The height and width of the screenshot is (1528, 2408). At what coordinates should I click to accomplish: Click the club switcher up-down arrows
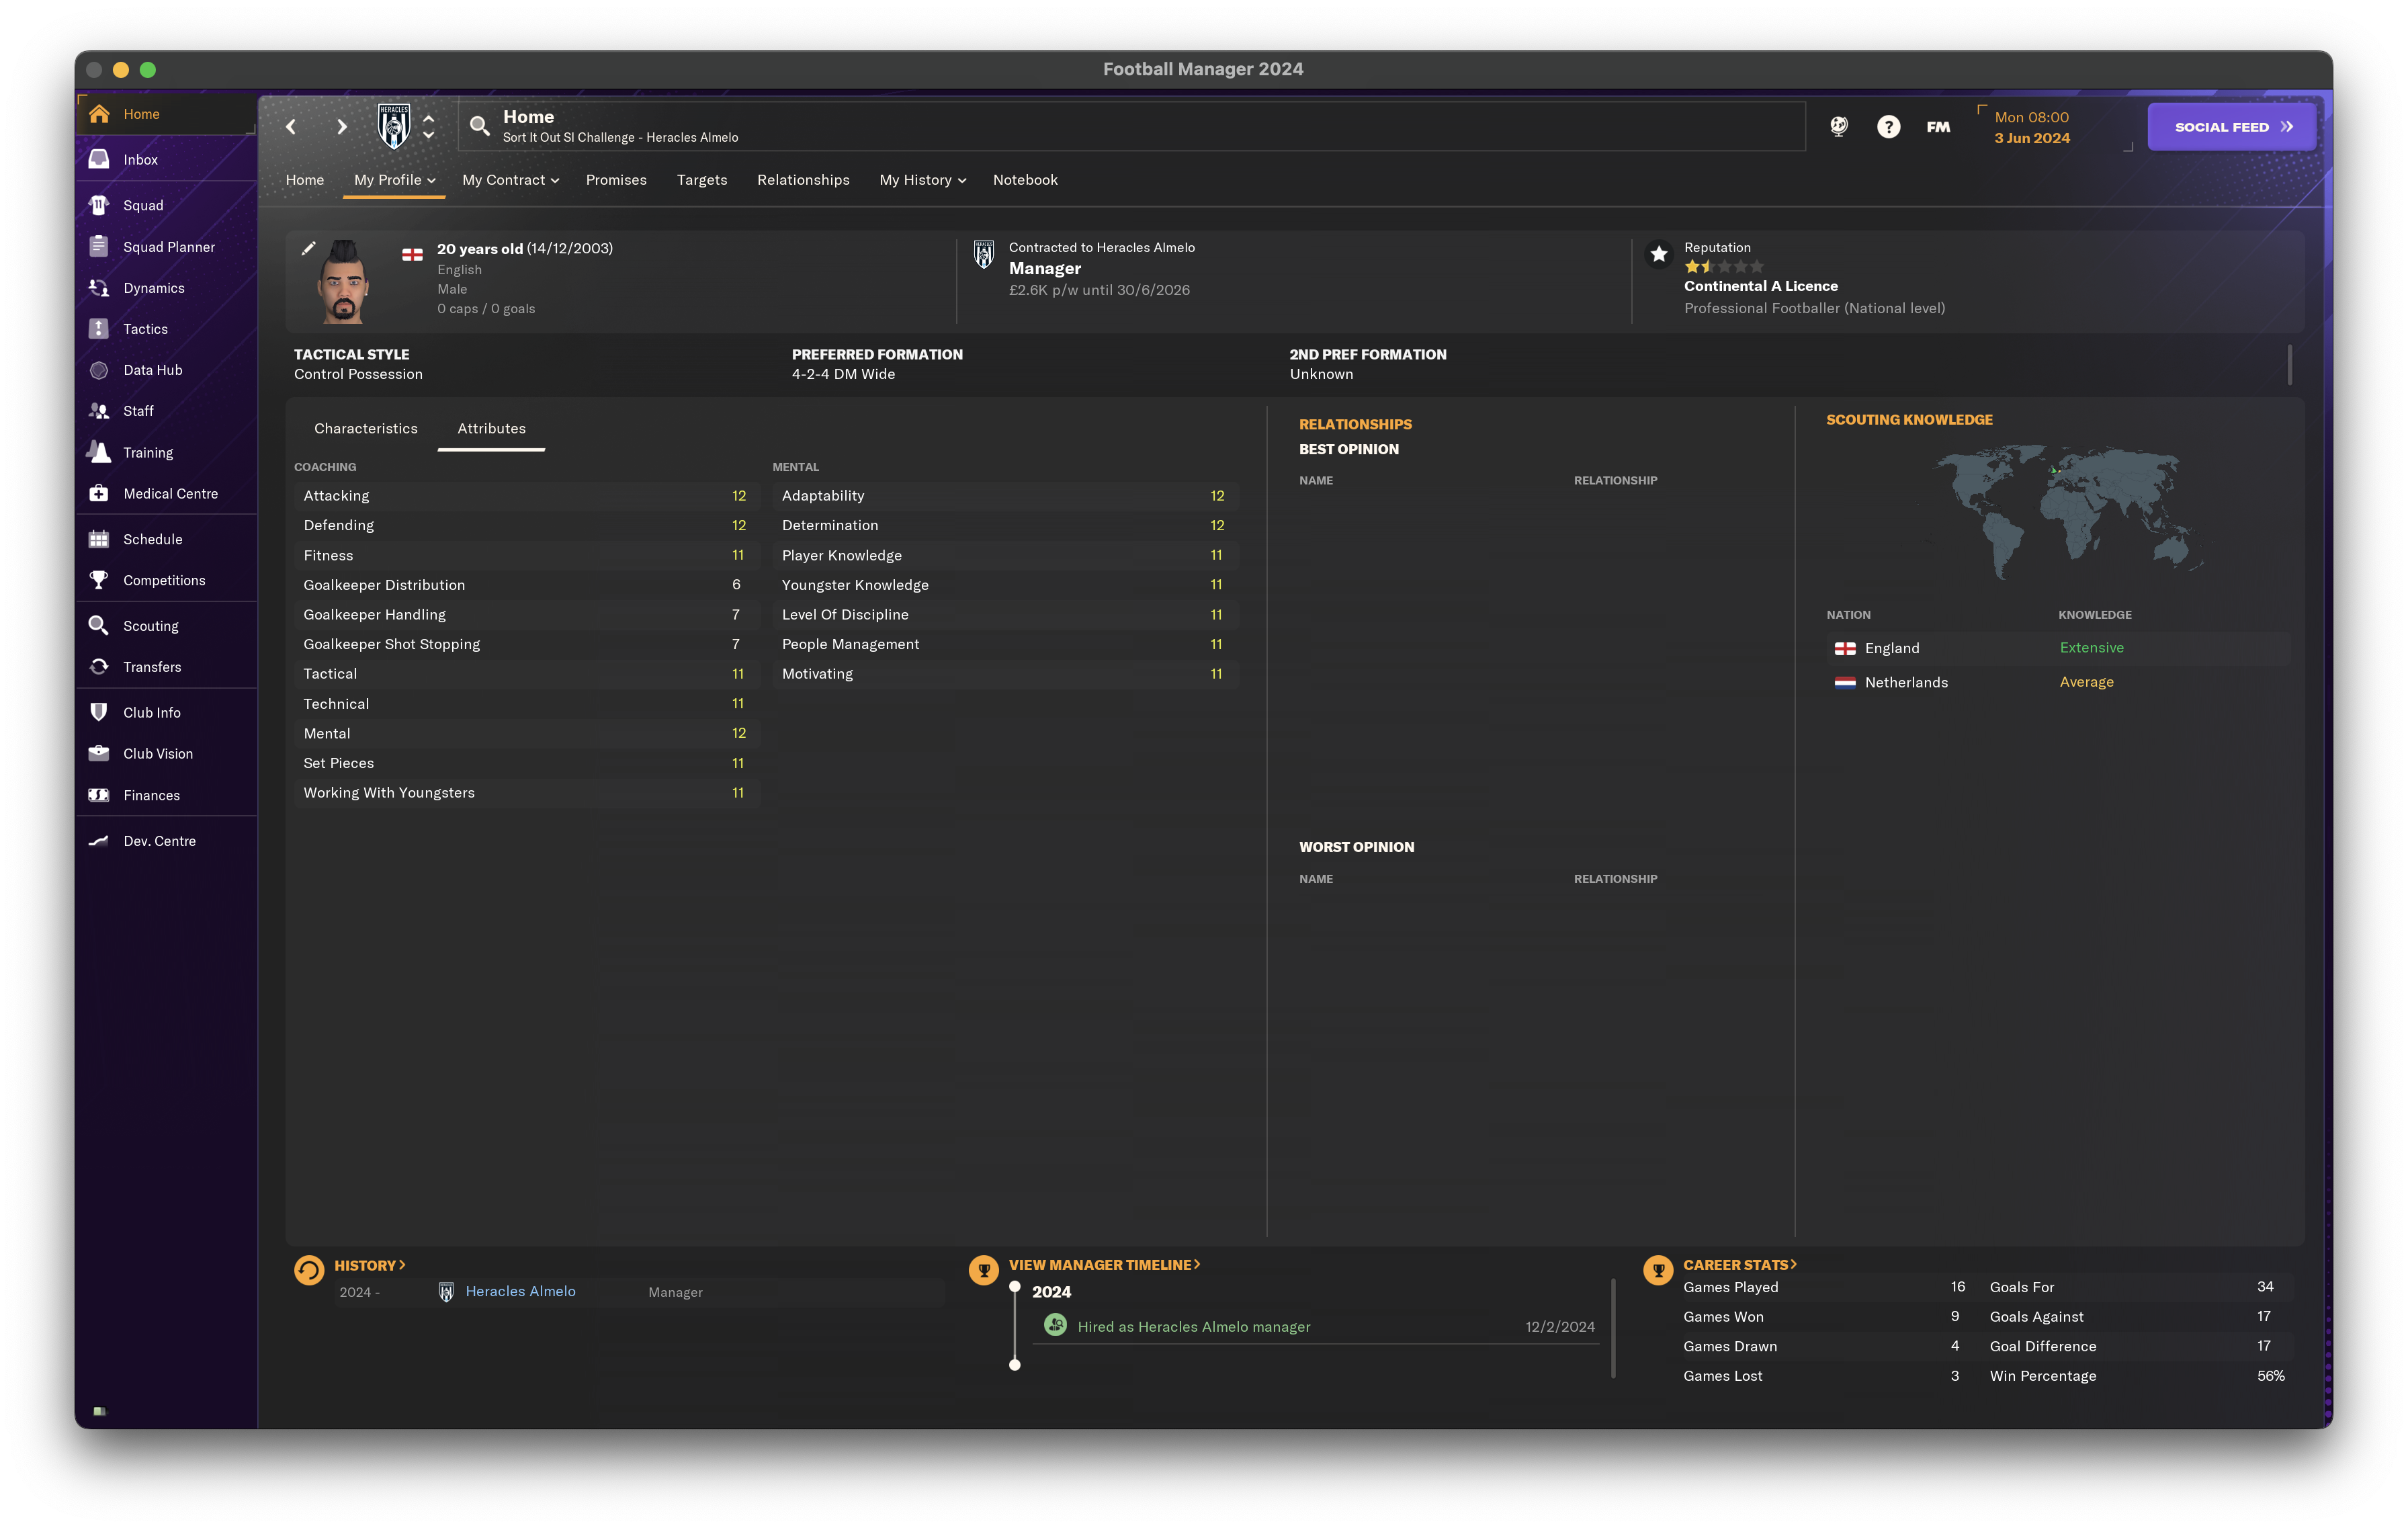point(428,126)
